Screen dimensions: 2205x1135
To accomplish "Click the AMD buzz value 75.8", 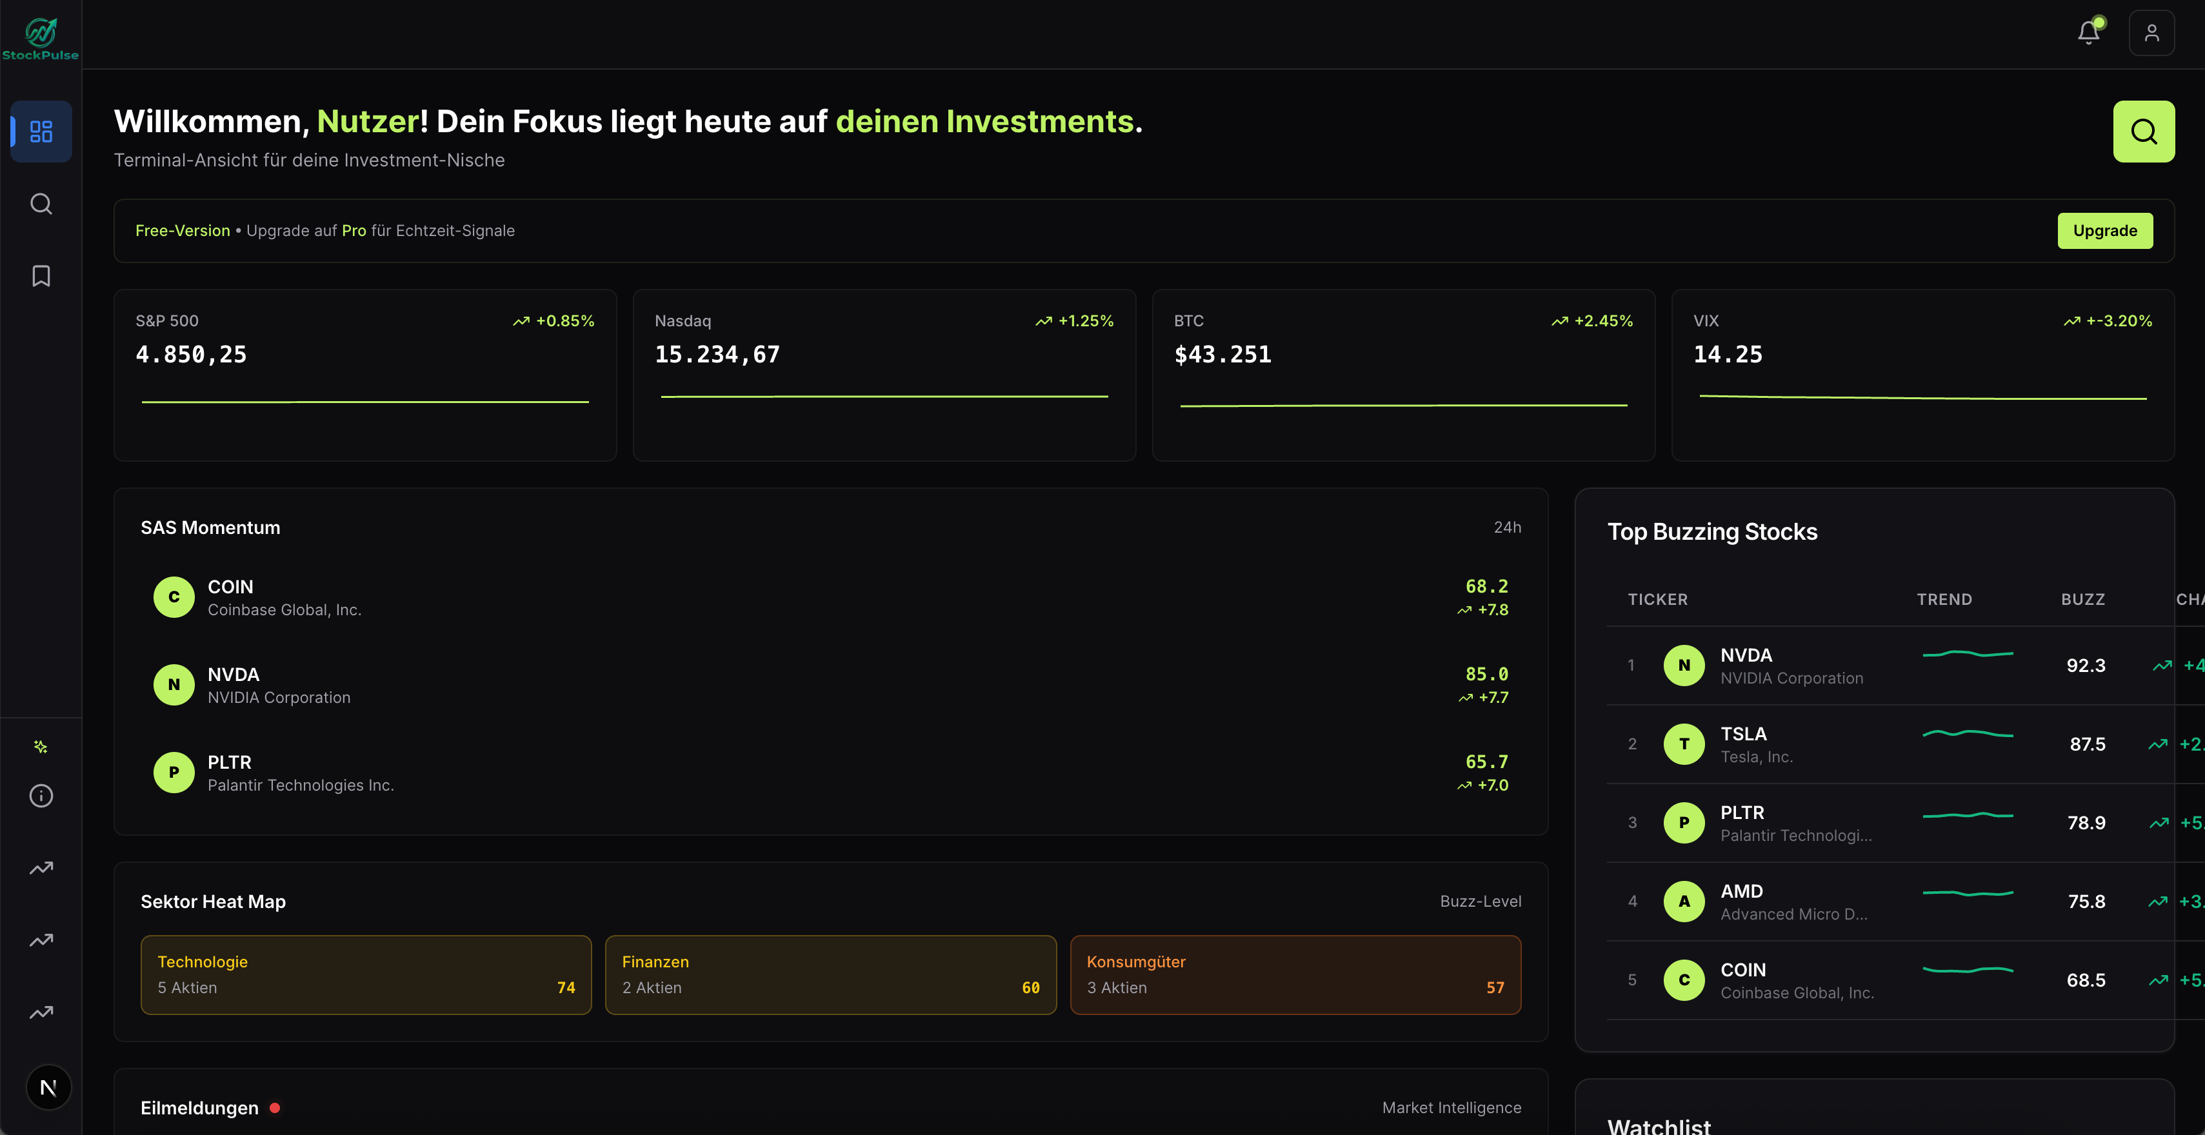I will (2086, 902).
